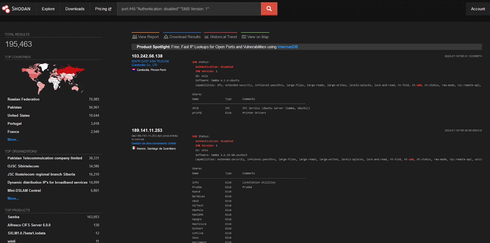Click the hostname dsl-189-141-11-253-dyn.prod-infinitum
The height and width of the screenshot is (243, 490).
click(155, 137)
